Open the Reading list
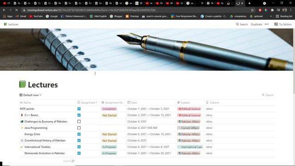Image resolution: width=295 pixels, height=166 pixels. pyautogui.click(x=284, y=17)
